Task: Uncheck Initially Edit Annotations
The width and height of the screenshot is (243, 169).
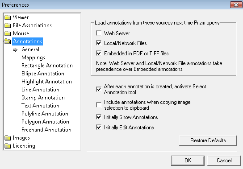Action: click(99, 127)
